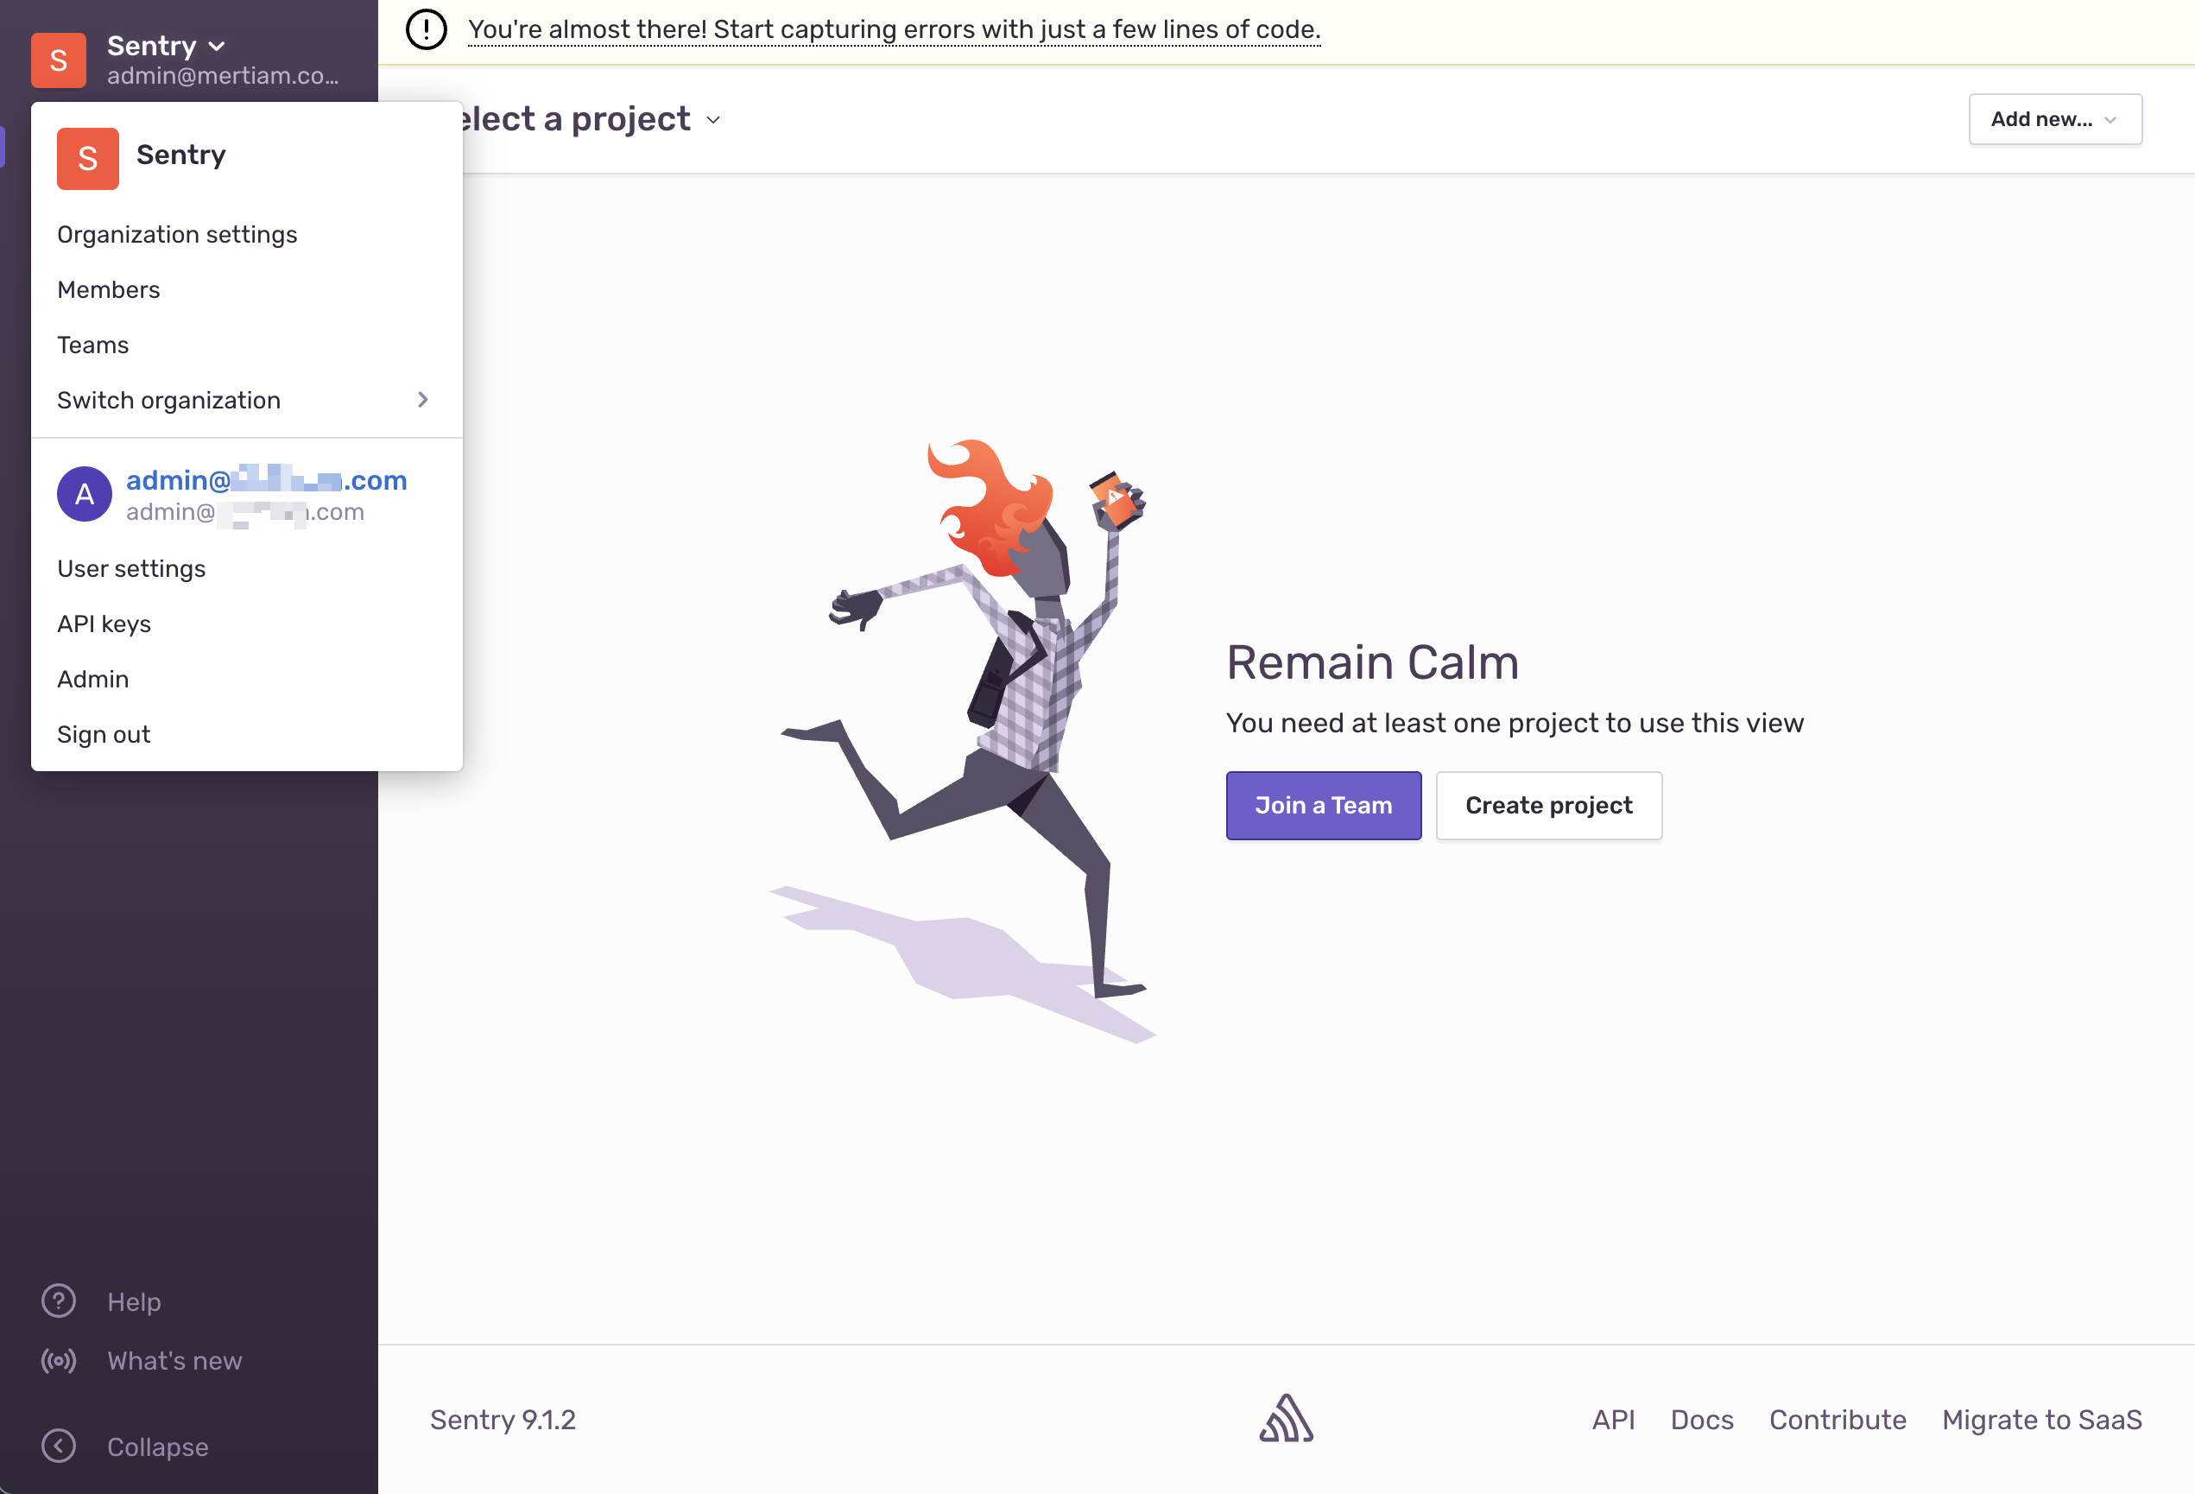
Task: Click the alert exclamation icon in the banner
Action: (x=426, y=29)
